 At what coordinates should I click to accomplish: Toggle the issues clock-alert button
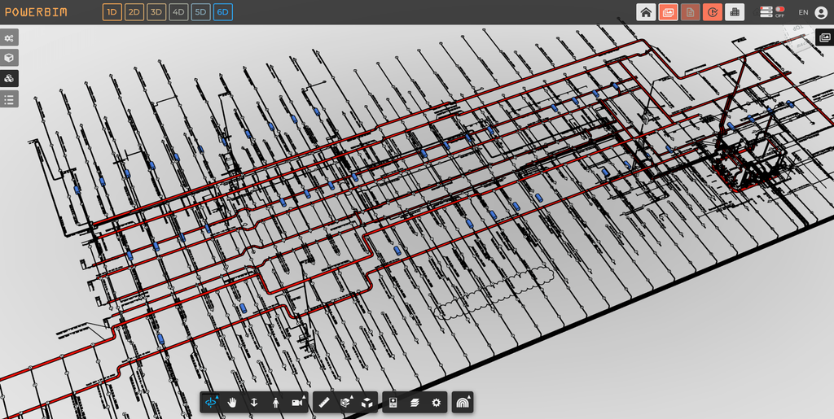[712, 12]
